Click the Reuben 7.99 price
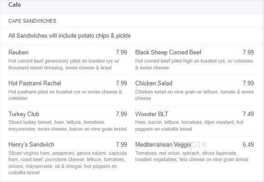This screenshot has width=264, height=182. coord(121,52)
